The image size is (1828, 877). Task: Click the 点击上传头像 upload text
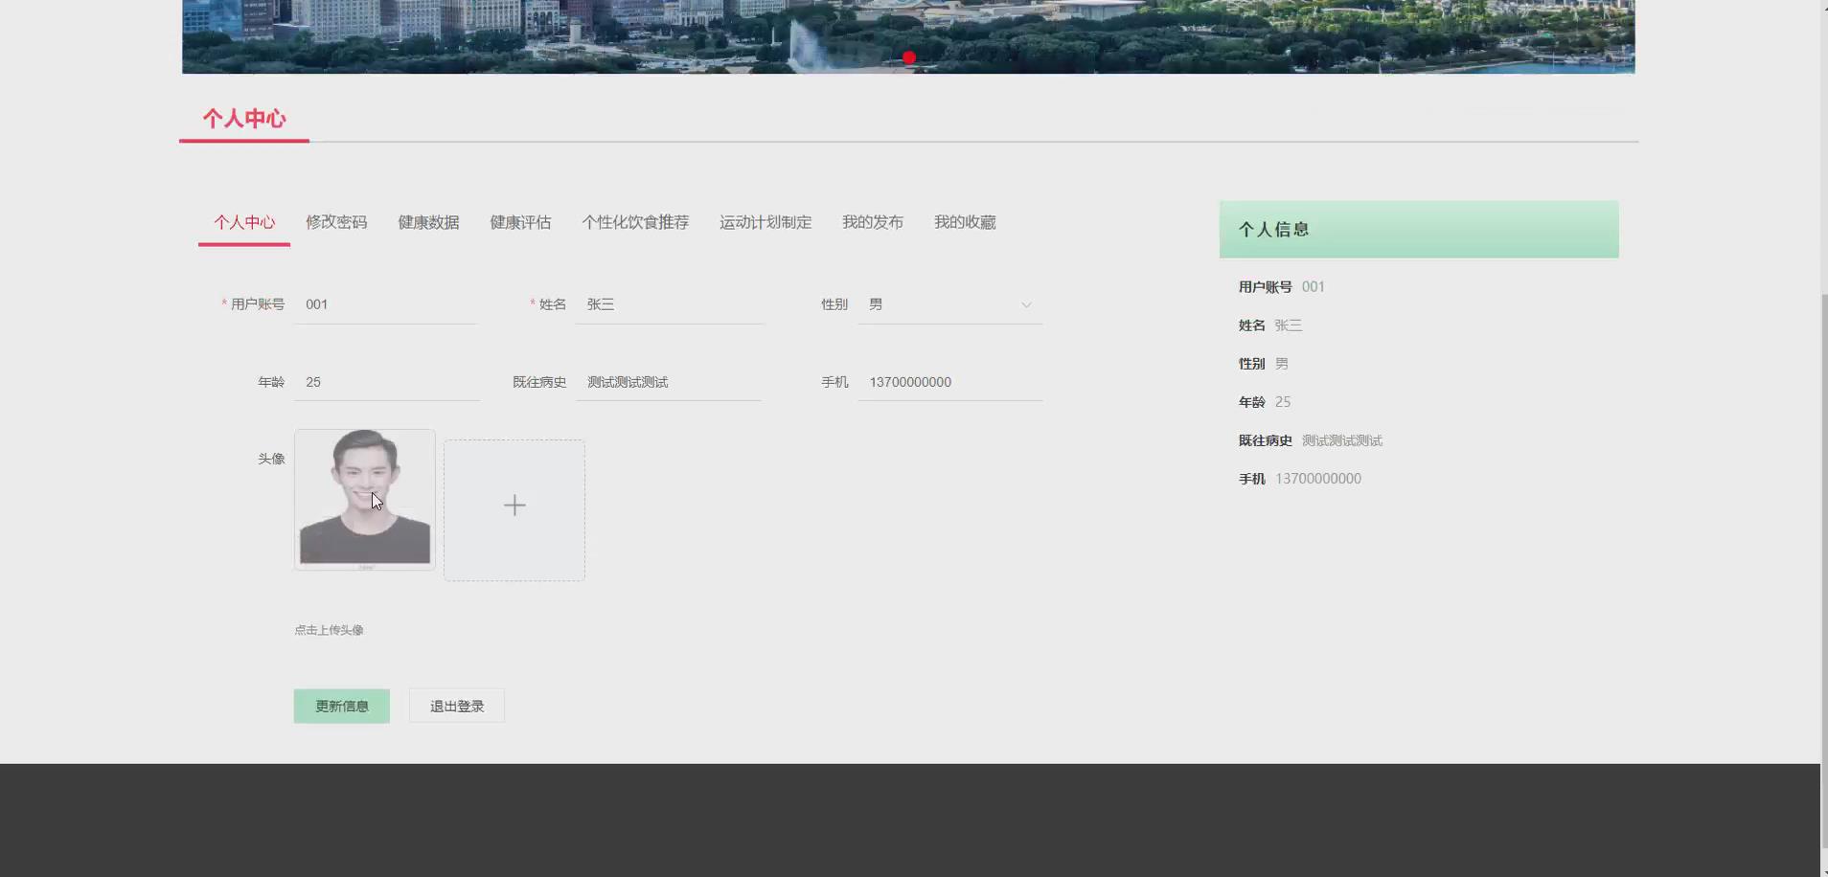pos(330,629)
